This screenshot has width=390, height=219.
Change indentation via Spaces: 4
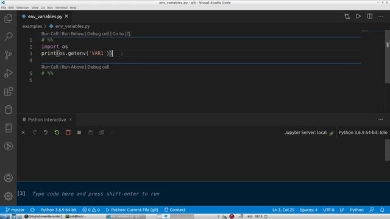[x=309, y=210]
